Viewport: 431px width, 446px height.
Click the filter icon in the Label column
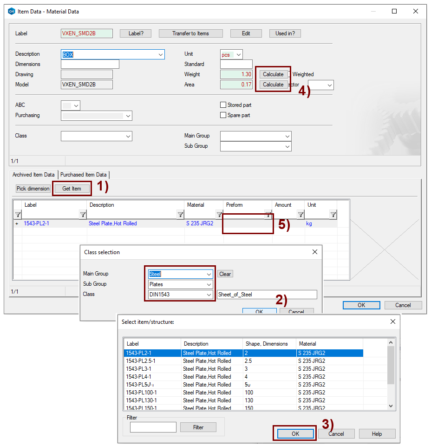pyautogui.click(x=83, y=215)
